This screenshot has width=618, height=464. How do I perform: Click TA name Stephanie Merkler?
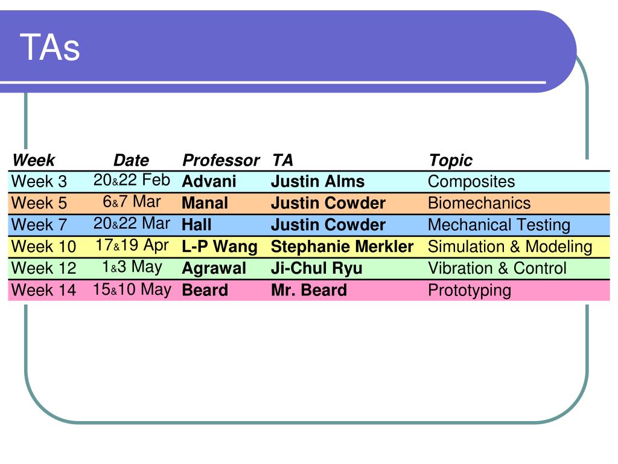pos(342,247)
